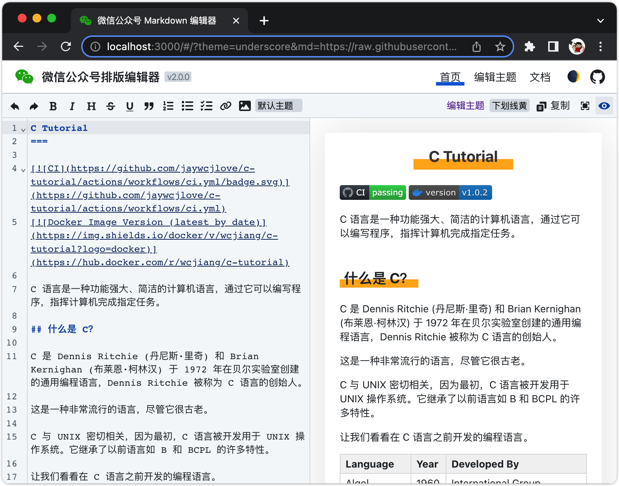
Task: Insert a blockquote
Action: (x=149, y=106)
